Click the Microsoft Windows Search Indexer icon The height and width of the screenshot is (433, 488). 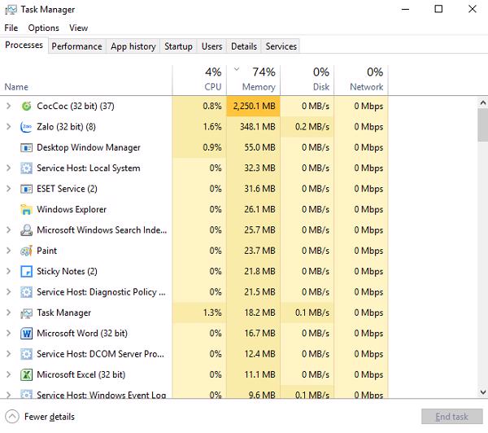[x=27, y=230]
